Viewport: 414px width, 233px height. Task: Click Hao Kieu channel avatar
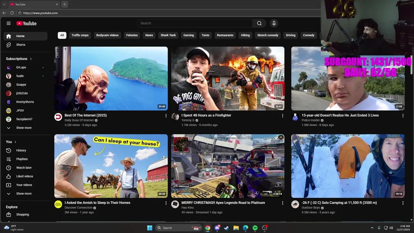click(175, 204)
